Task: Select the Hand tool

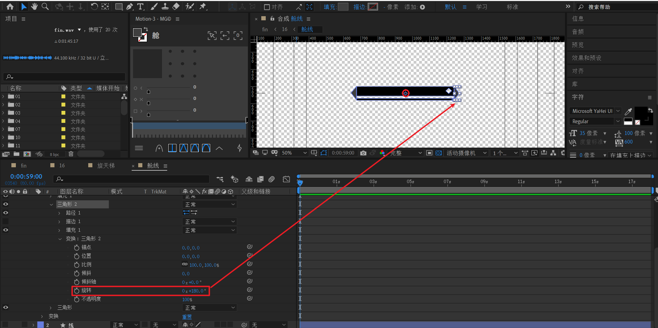Action: click(x=34, y=7)
